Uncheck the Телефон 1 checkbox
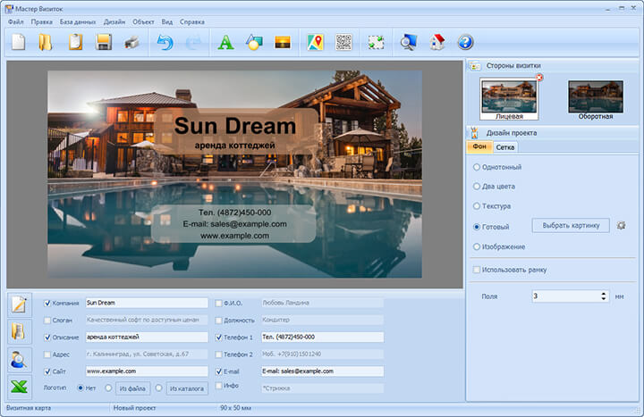The width and height of the screenshot is (644, 417). coord(219,338)
